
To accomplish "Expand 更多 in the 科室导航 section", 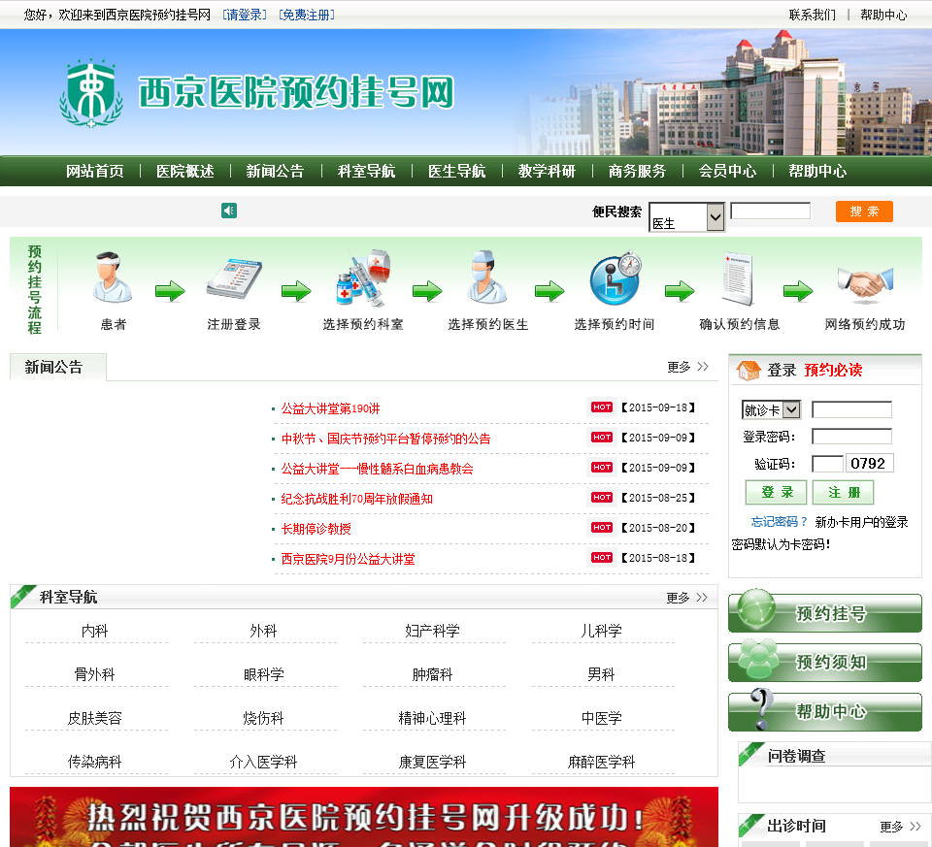I will tap(686, 598).
